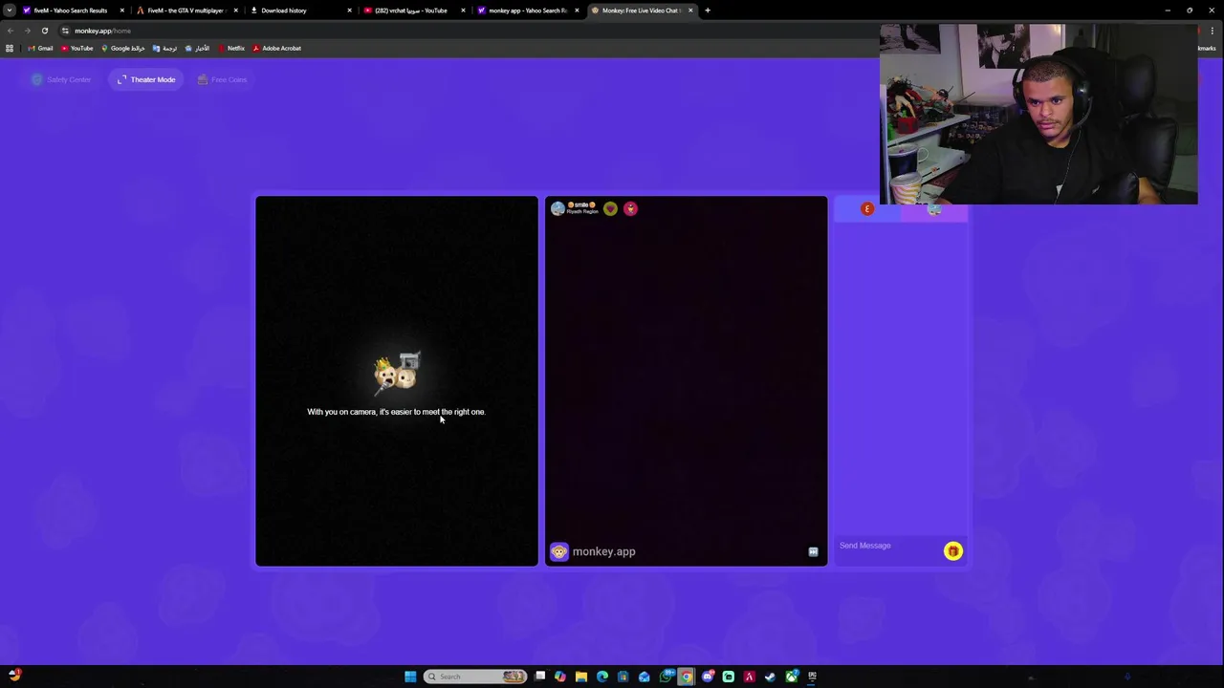Go back in the browser
Image resolution: width=1224 pixels, height=688 pixels.
(11, 31)
